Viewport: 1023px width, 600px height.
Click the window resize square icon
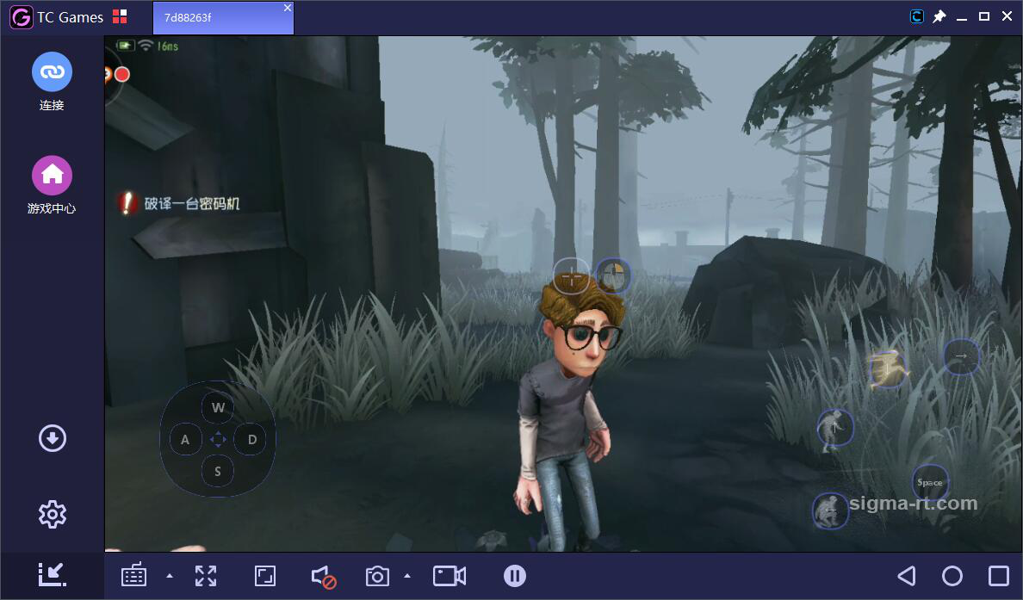(x=265, y=576)
